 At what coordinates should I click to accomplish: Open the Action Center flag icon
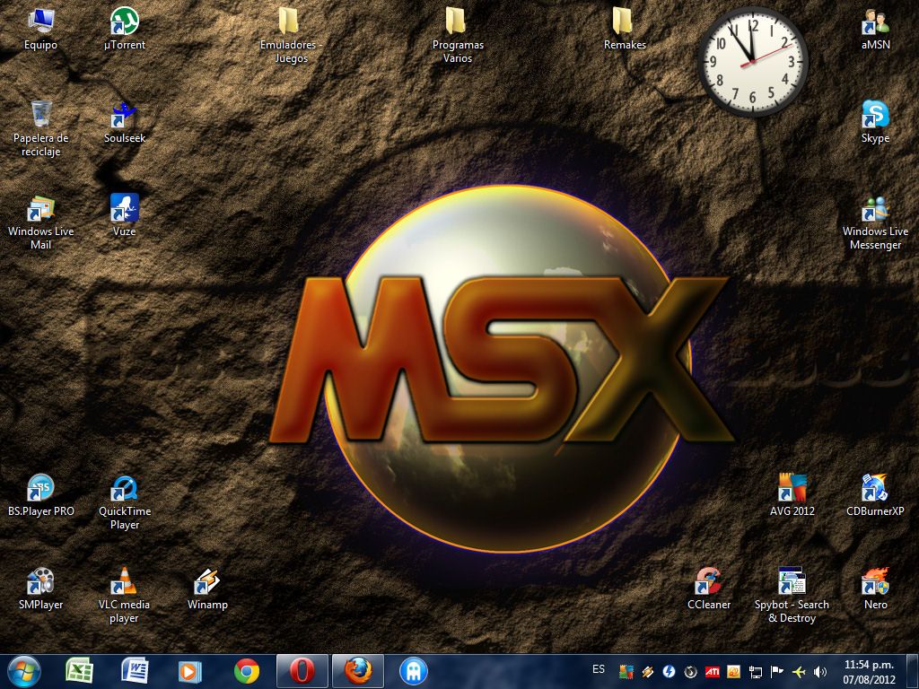[x=776, y=671]
